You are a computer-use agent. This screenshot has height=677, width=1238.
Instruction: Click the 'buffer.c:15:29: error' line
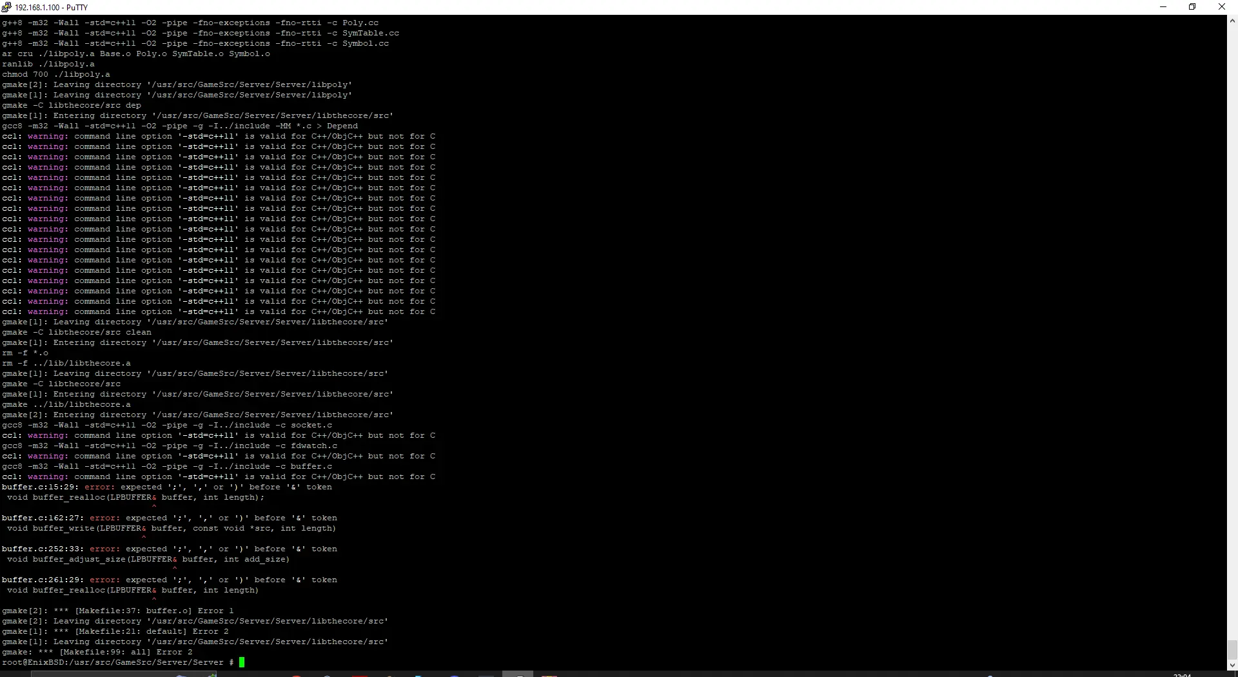(x=167, y=487)
